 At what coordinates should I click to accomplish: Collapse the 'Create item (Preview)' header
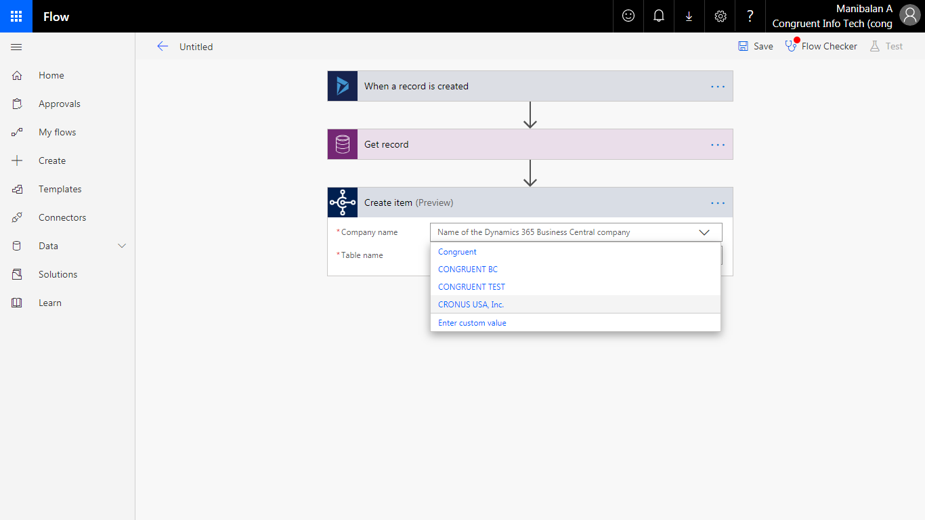(530, 202)
